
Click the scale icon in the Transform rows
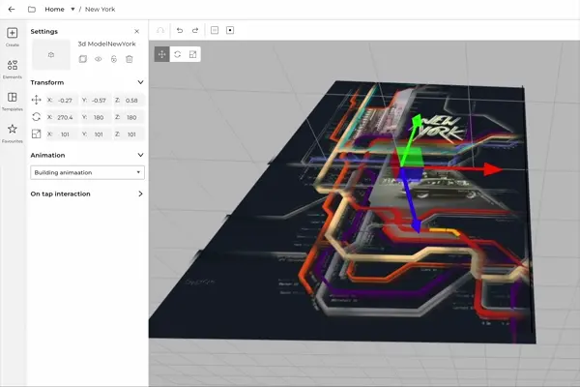point(37,134)
